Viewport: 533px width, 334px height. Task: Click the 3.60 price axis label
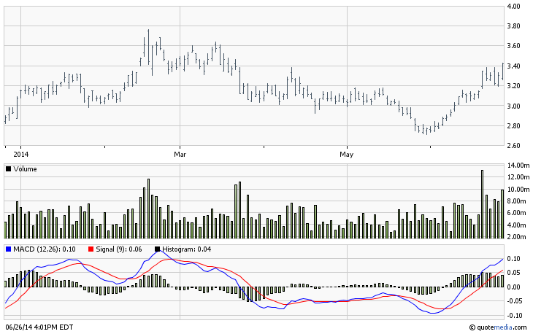(x=513, y=46)
